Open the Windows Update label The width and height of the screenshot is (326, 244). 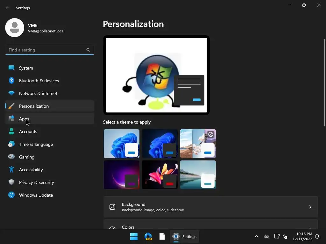[x=36, y=195]
